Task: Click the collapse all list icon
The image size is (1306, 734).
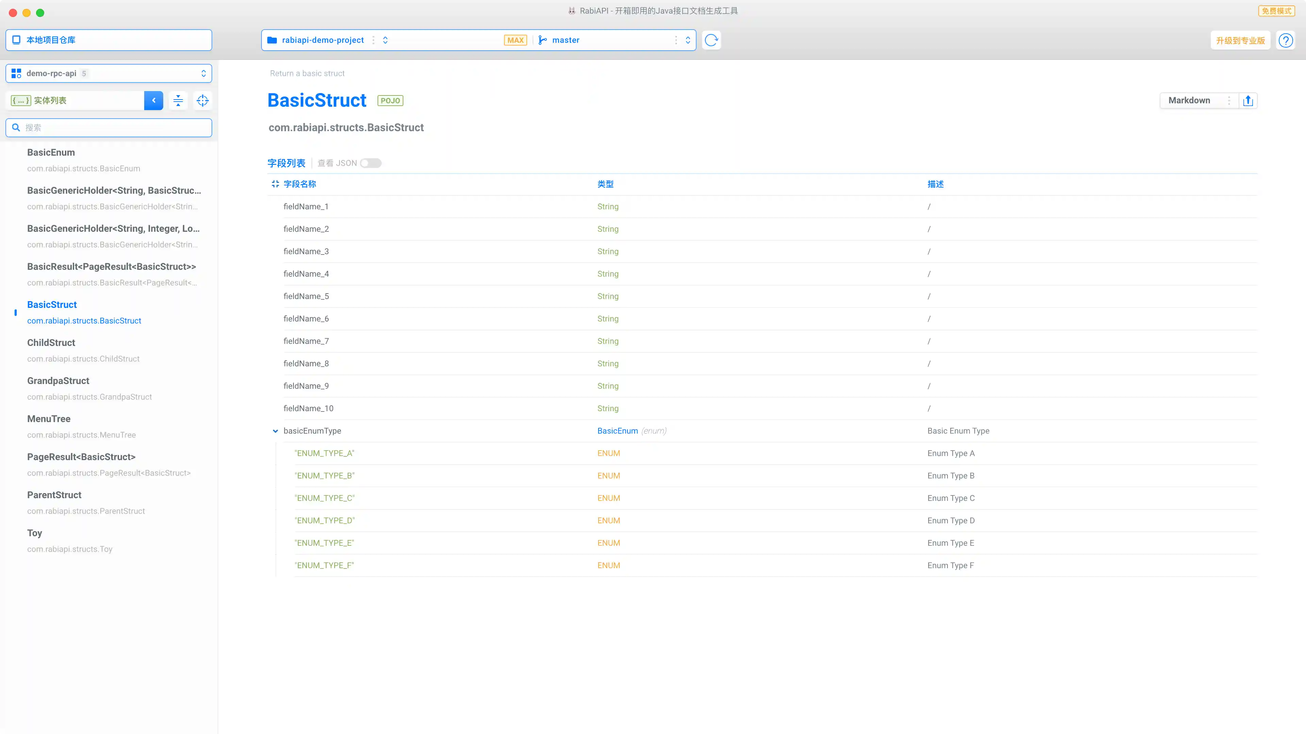Action: (178, 100)
